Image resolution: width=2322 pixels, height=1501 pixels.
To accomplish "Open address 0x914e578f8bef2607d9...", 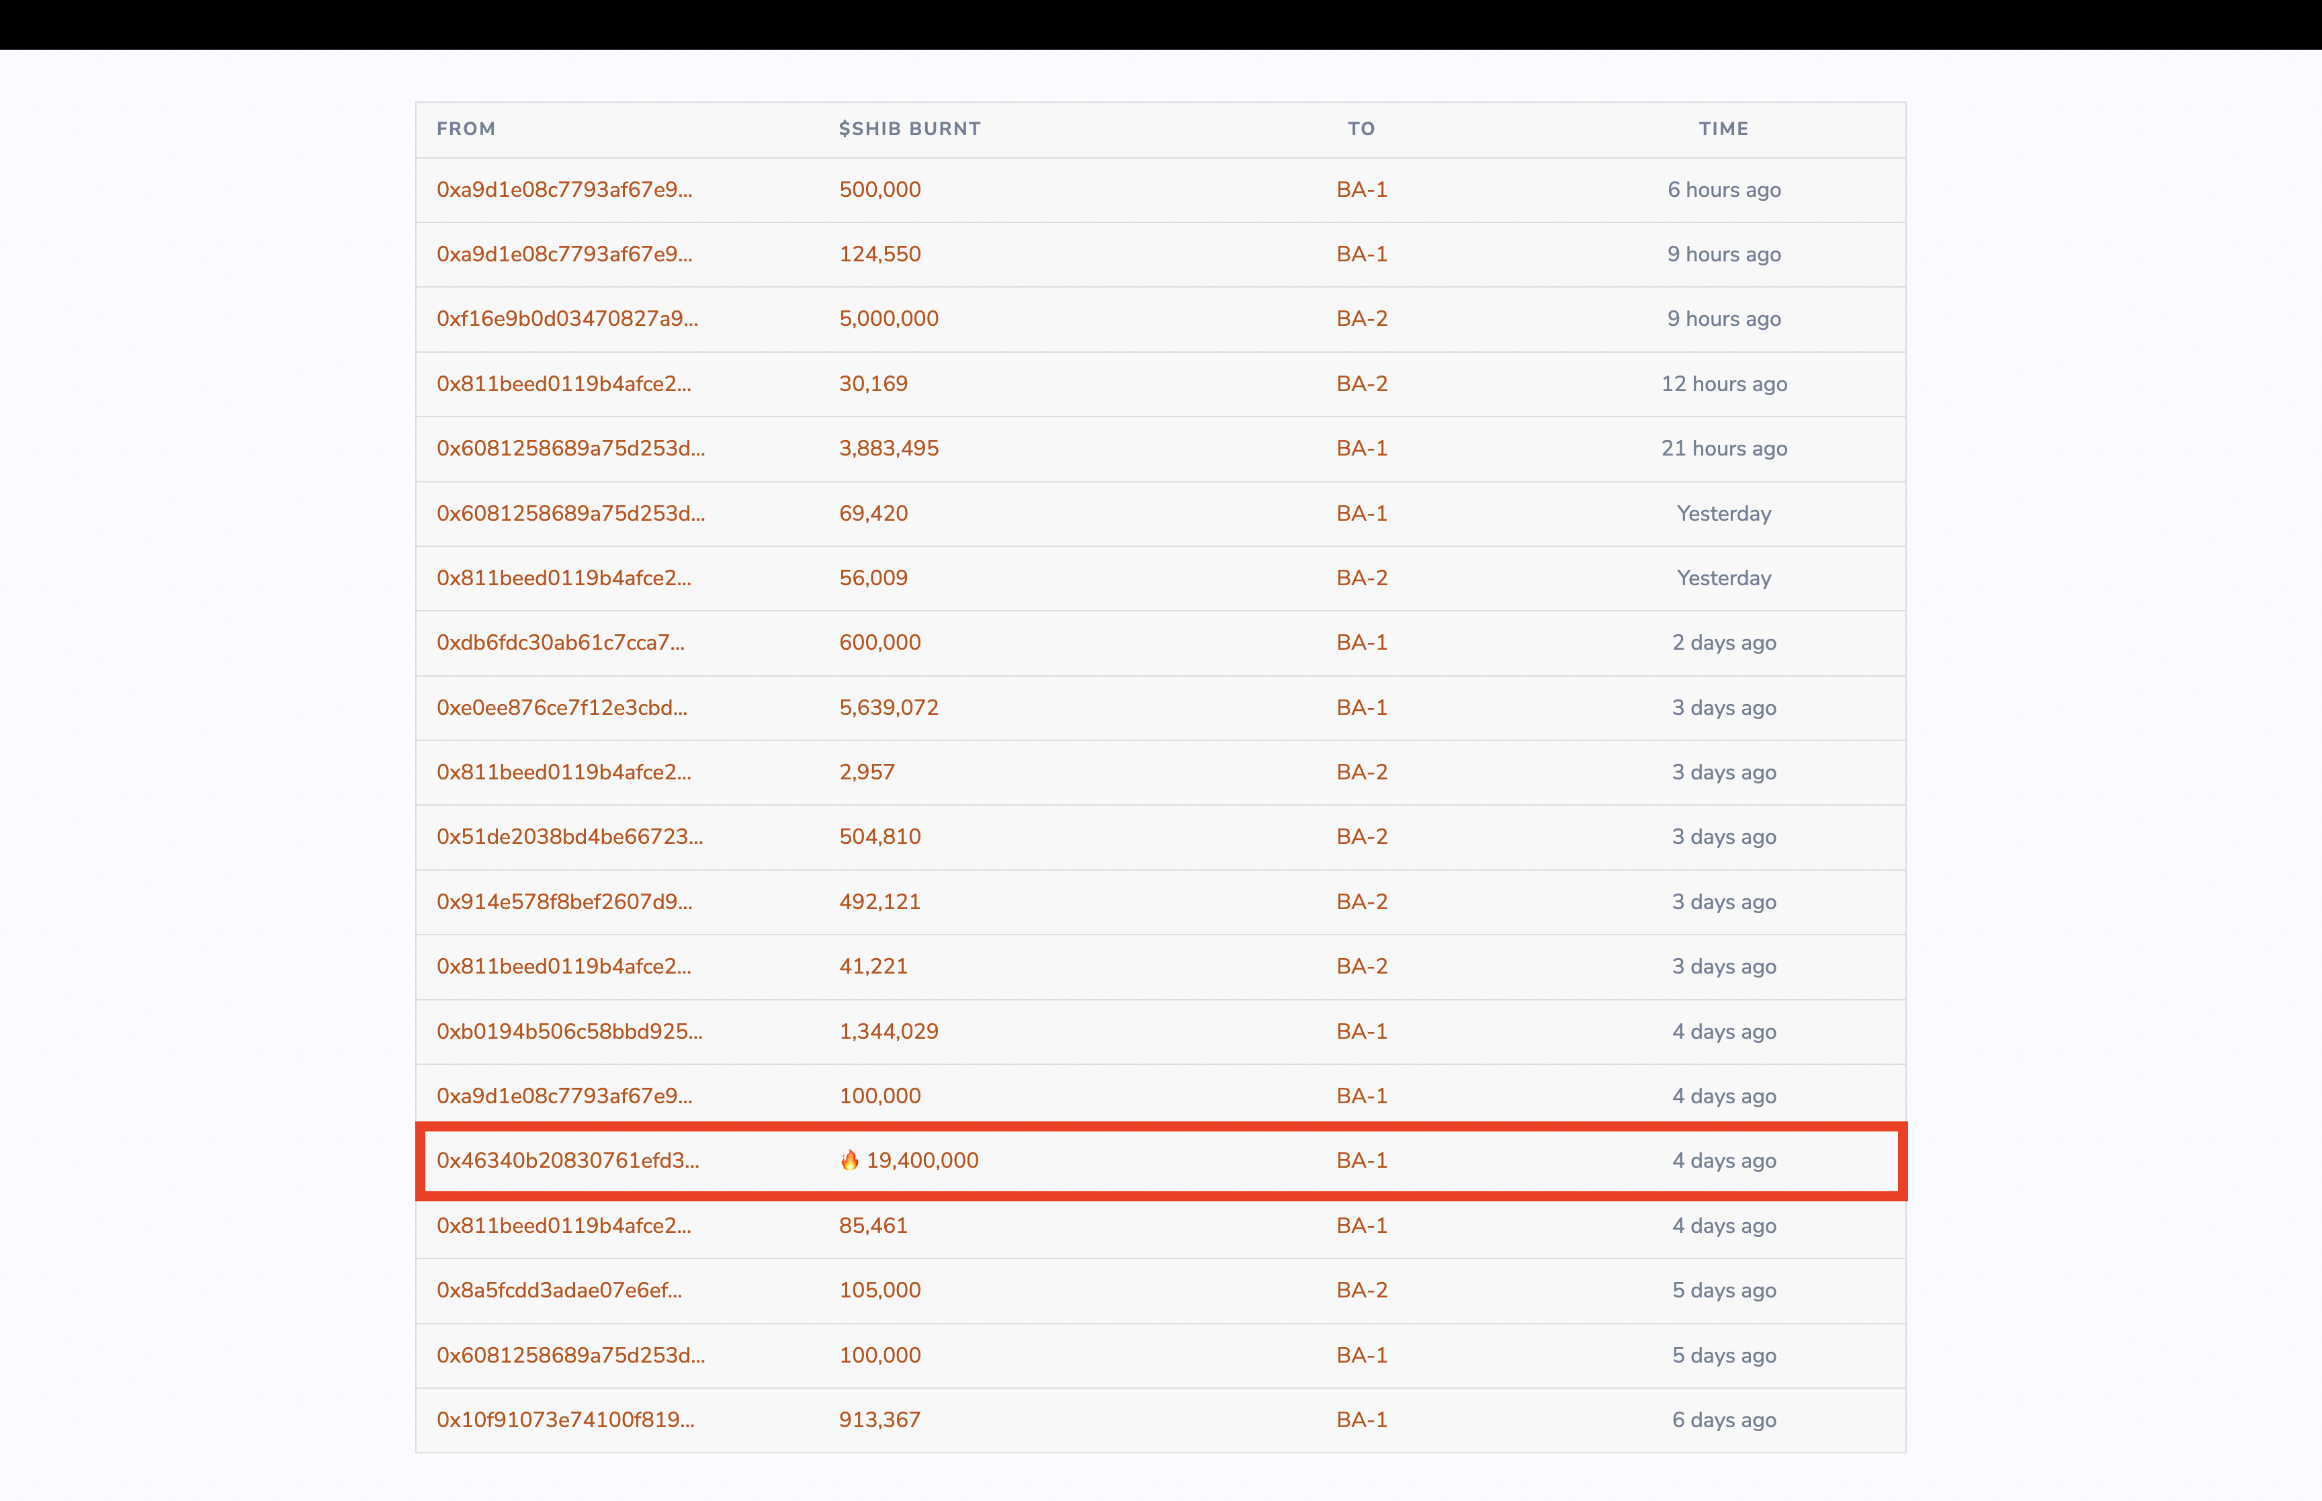I will [x=564, y=902].
